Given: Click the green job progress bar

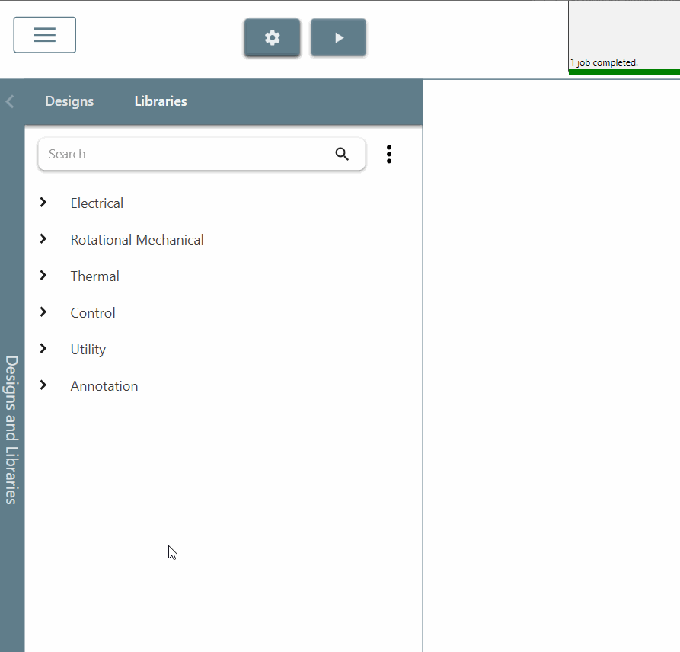Looking at the screenshot, I should coord(624,72).
